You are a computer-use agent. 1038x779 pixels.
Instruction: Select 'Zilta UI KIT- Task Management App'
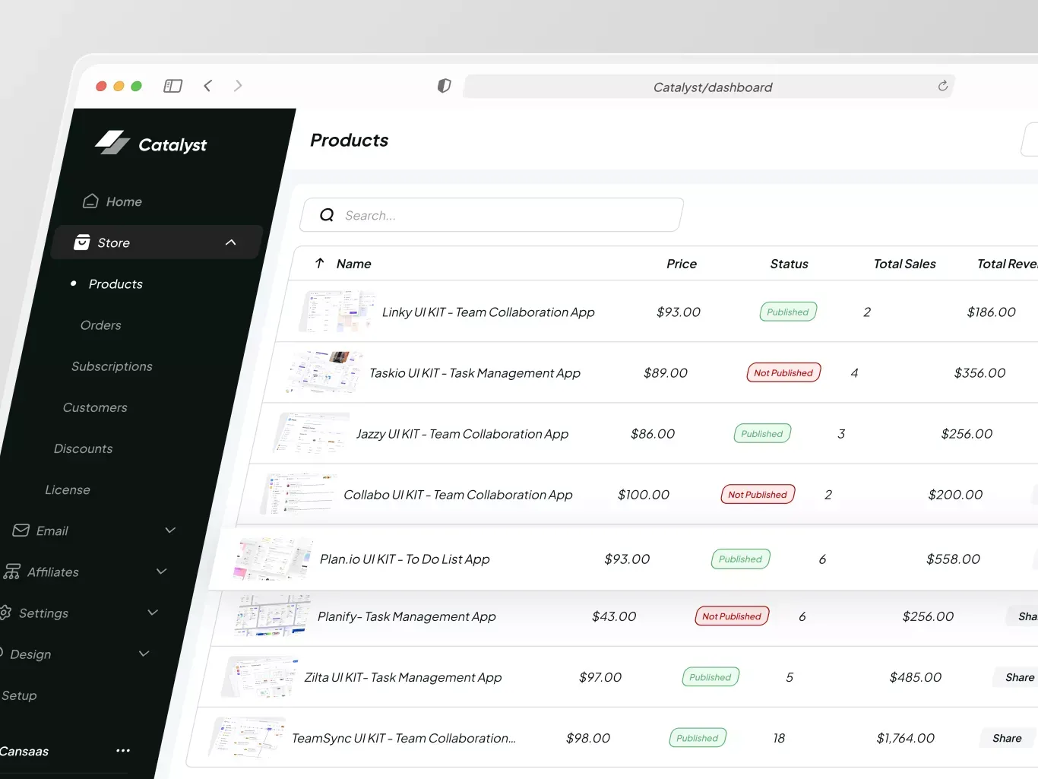[x=403, y=677]
